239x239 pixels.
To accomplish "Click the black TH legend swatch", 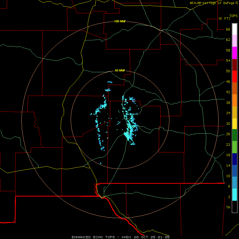I will pos(234,207).
